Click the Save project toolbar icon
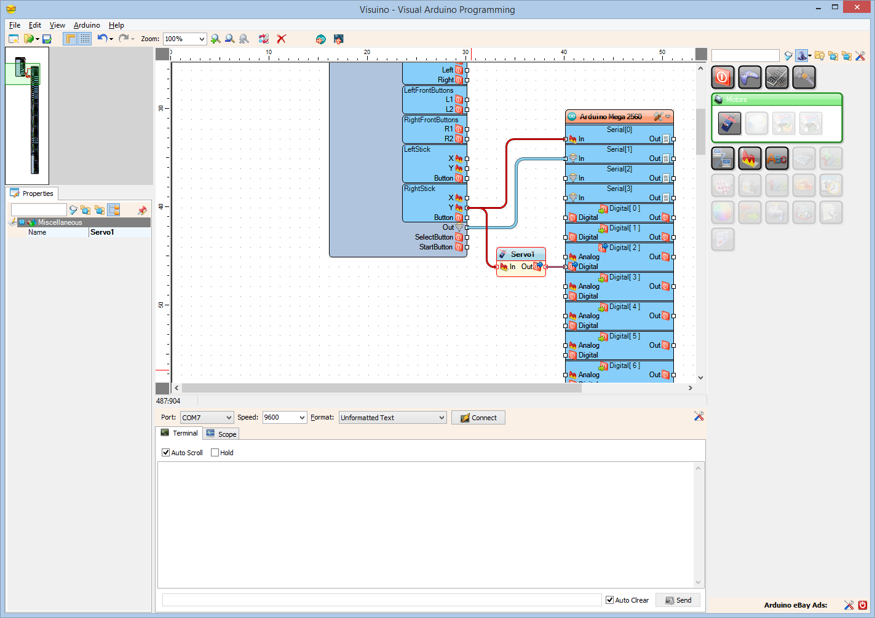Screen dimensions: 875x618 pos(46,38)
